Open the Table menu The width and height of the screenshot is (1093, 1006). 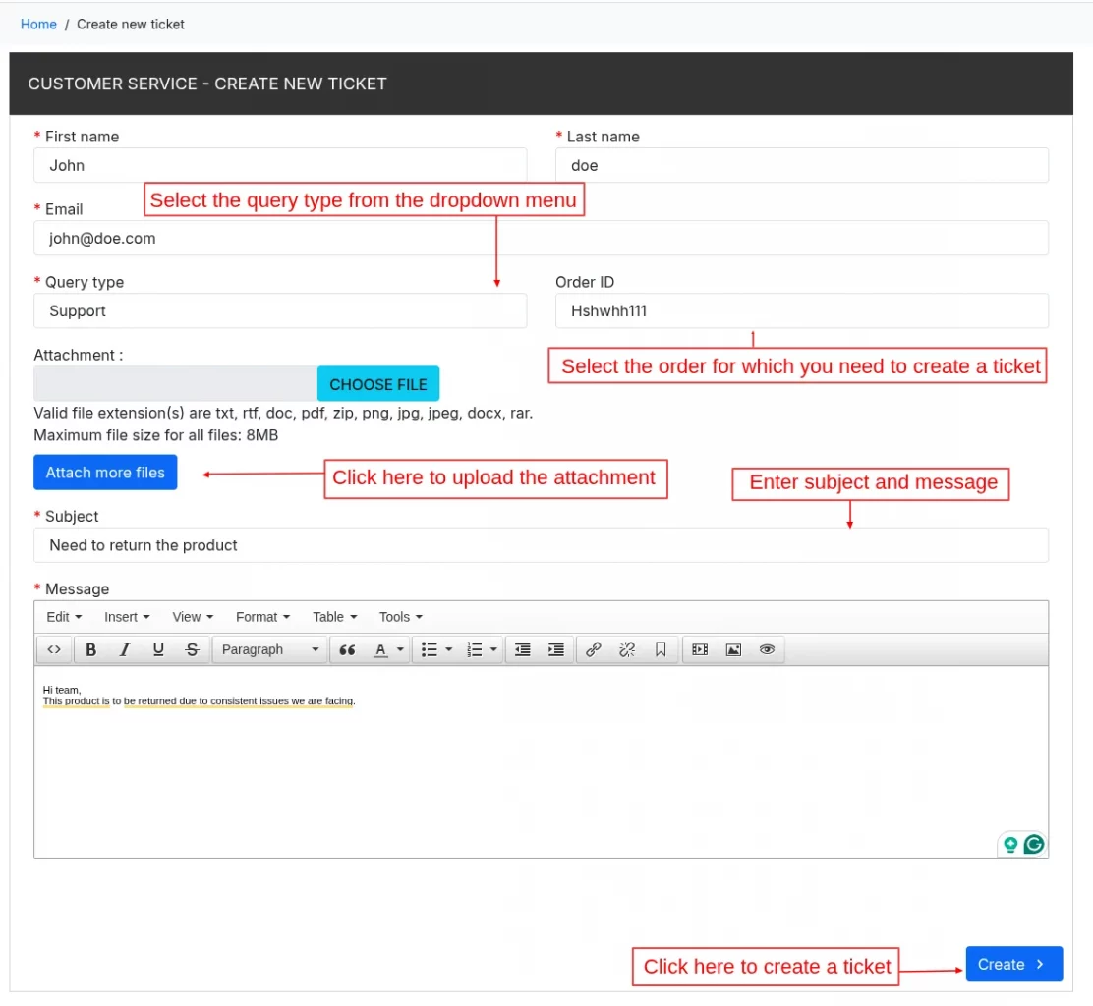[334, 617]
